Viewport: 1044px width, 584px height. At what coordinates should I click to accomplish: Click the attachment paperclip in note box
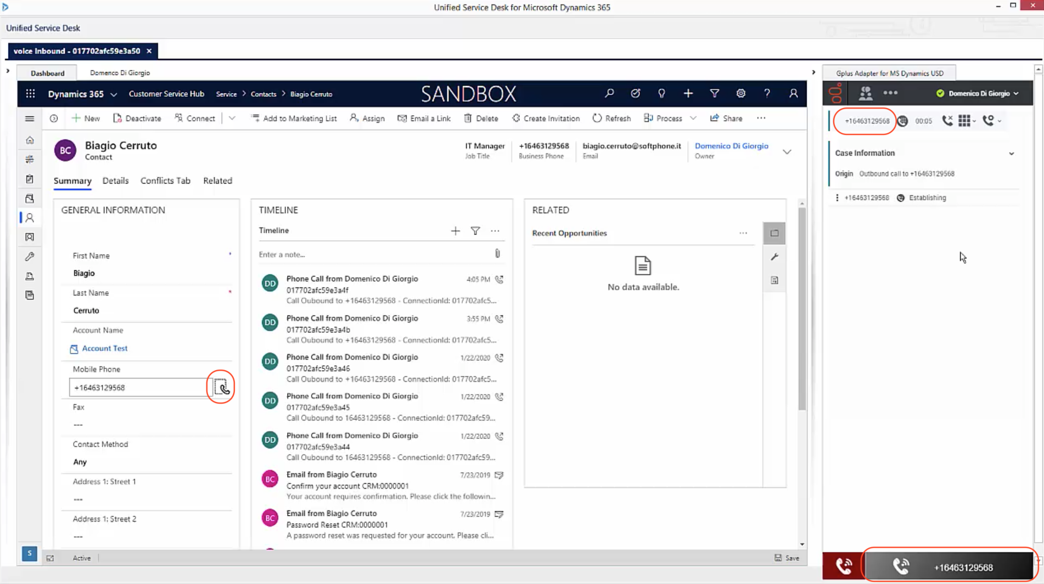point(497,253)
